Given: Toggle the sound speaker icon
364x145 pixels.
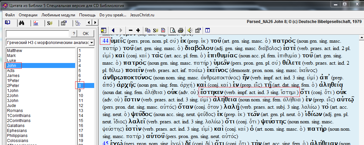Looking at the screenshot, I should point(190,30).
